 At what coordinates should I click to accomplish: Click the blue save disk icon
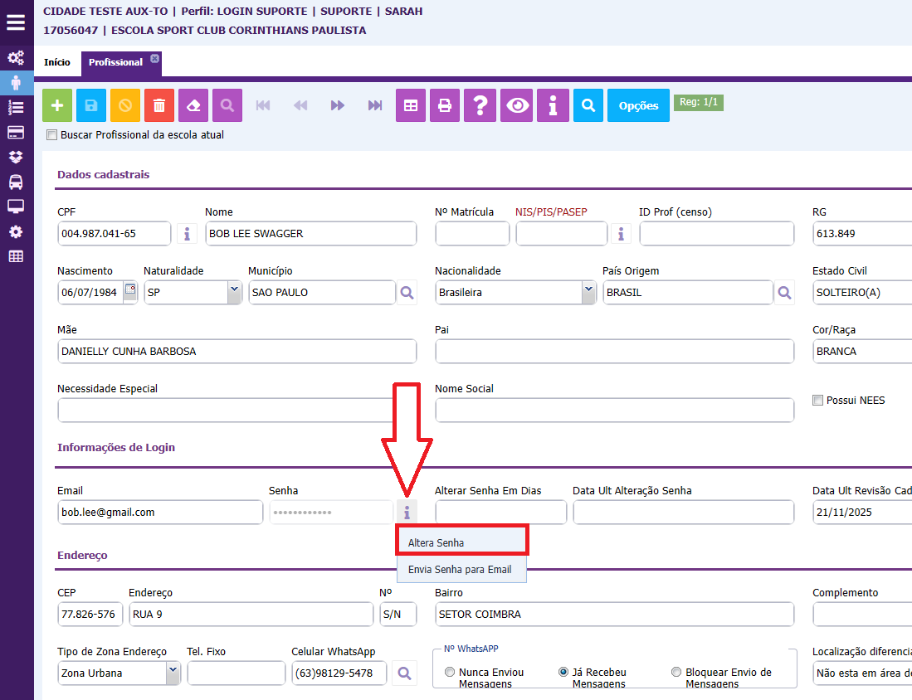91,105
